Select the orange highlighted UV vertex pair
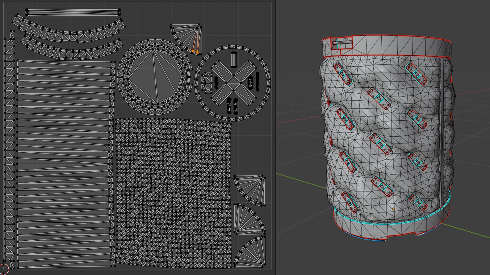Image resolution: width=490 pixels, height=275 pixels. [195, 52]
